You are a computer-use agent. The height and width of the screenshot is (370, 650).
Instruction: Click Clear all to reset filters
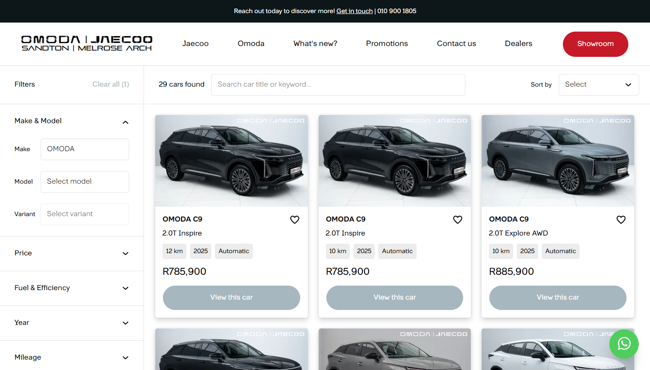pos(110,84)
